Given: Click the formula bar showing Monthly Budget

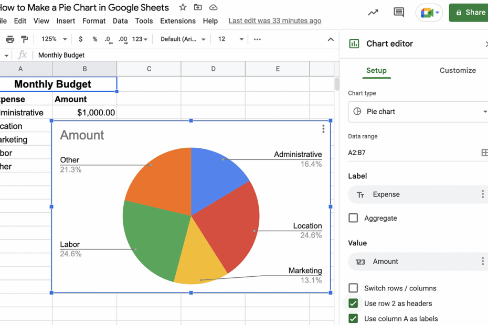Looking at the screenshot, I should 187,55.
